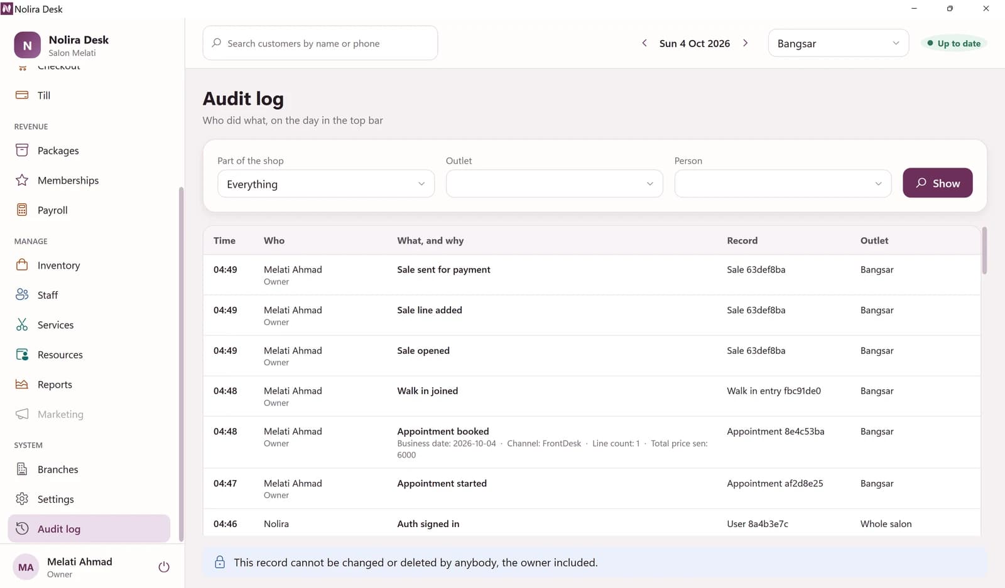Open the Bangsar branch dropdown

tap(838, 43)
